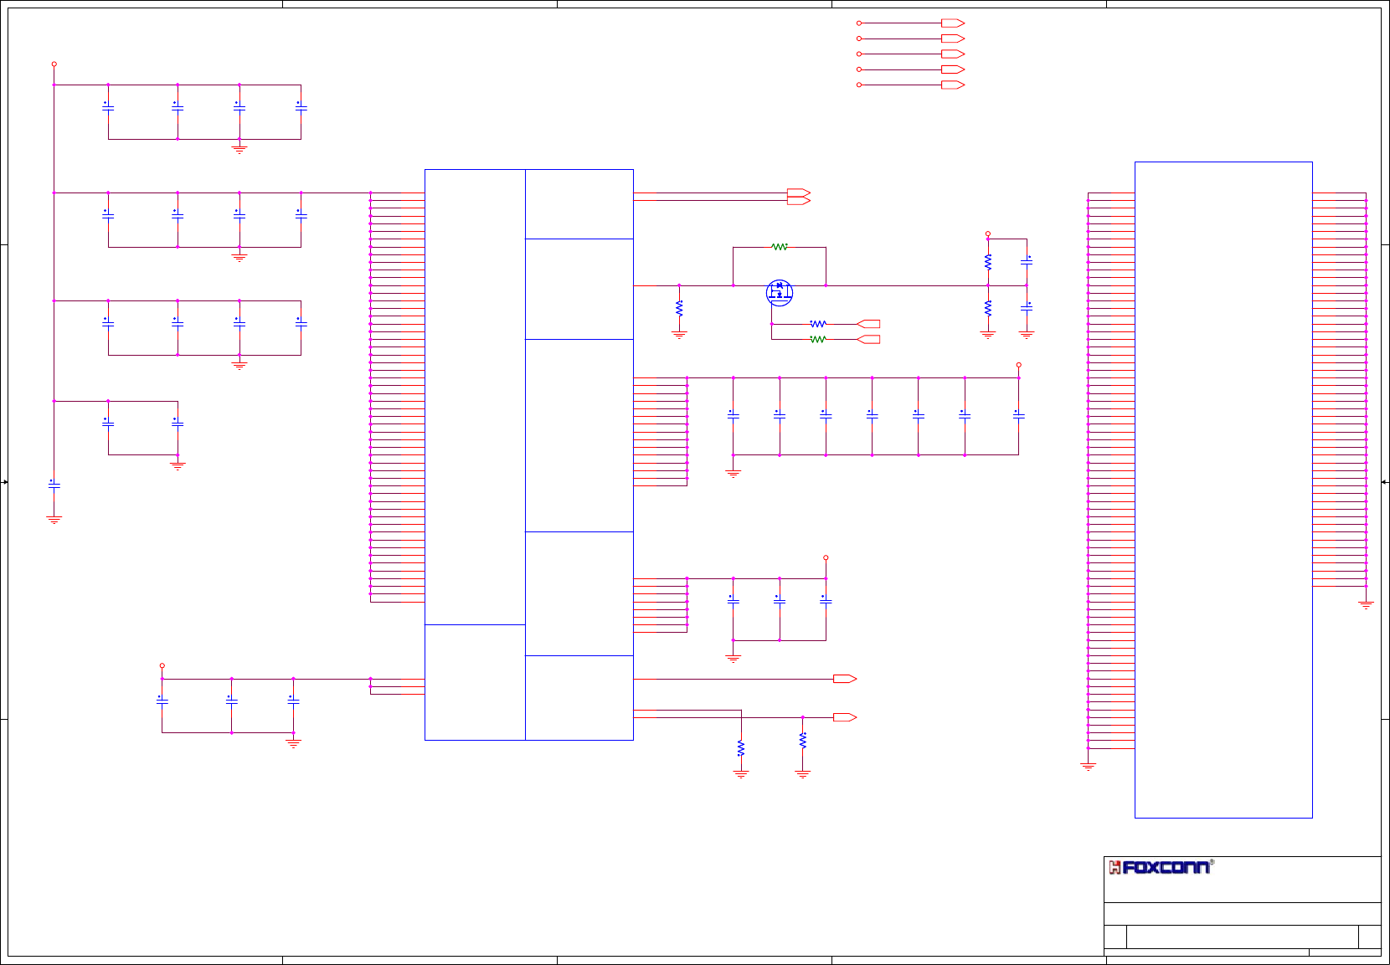
Task: Click the topmost of five off-page connectors
Action: pos(953,23)
